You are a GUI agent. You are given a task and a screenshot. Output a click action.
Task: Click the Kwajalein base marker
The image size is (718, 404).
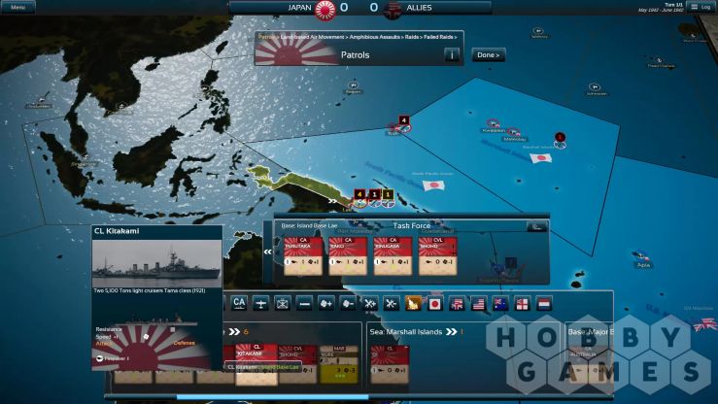[493, 123]
